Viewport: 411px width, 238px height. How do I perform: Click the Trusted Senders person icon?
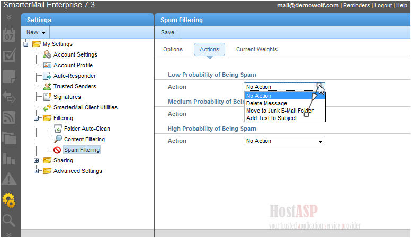[x=47, y=86]
